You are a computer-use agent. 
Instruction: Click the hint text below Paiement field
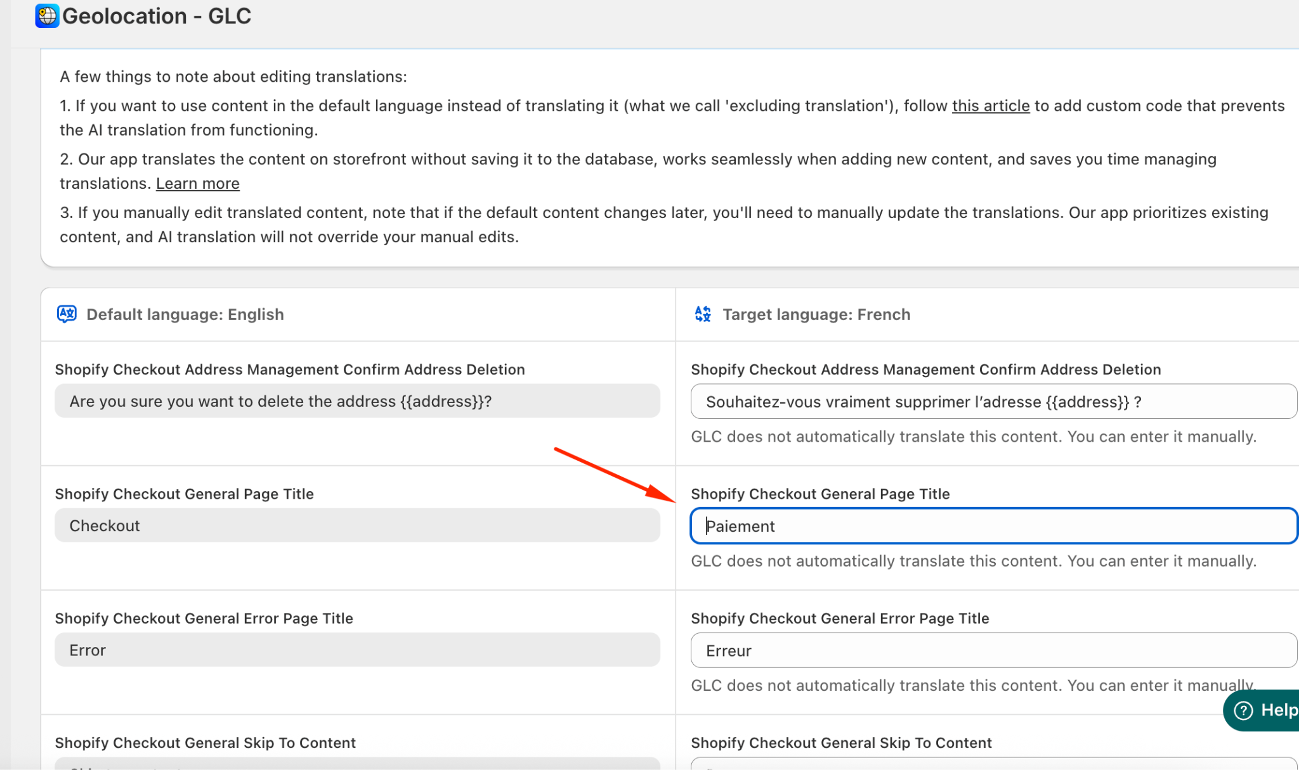[x=973, y=561]
